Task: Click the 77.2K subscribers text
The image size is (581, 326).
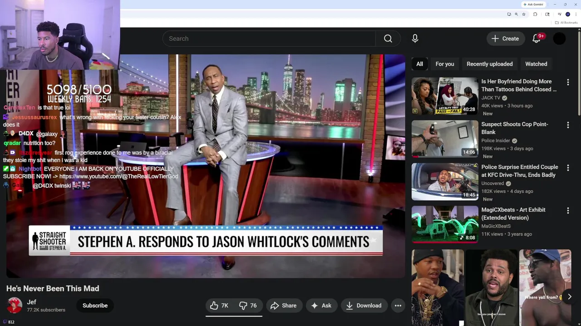Action: 46,310
